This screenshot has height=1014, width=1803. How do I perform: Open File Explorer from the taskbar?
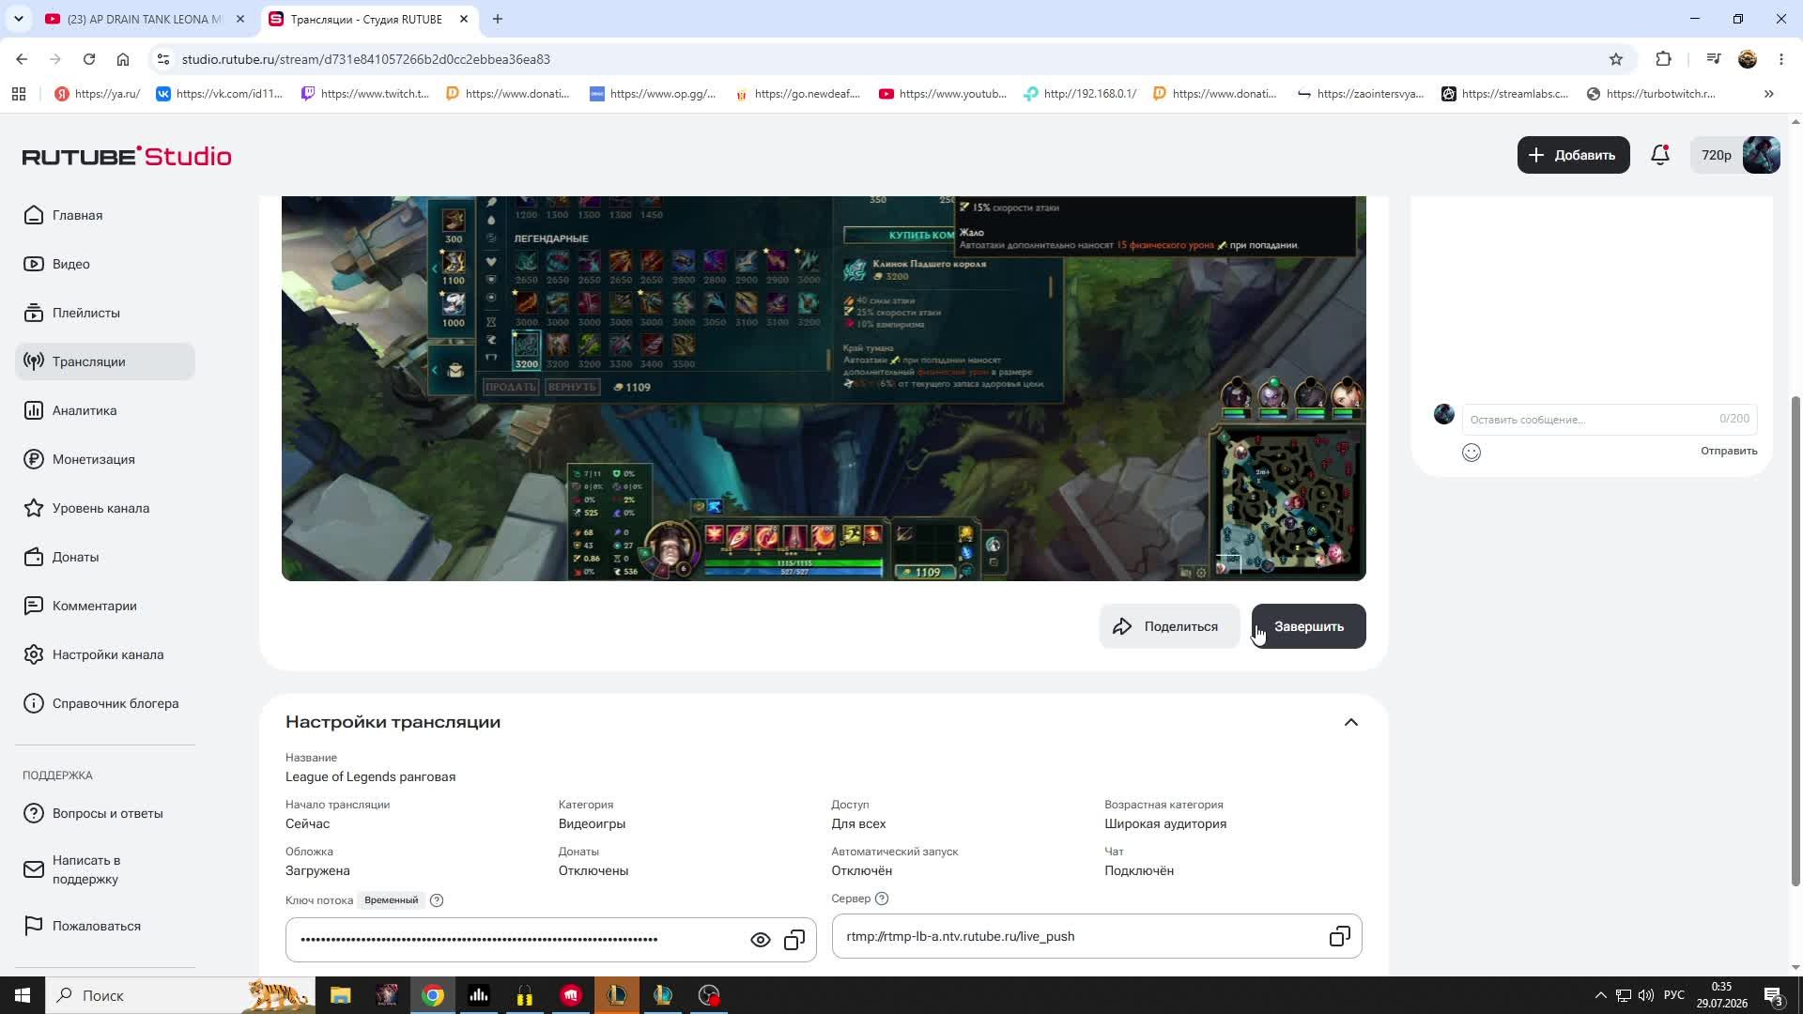coord(341,995)
